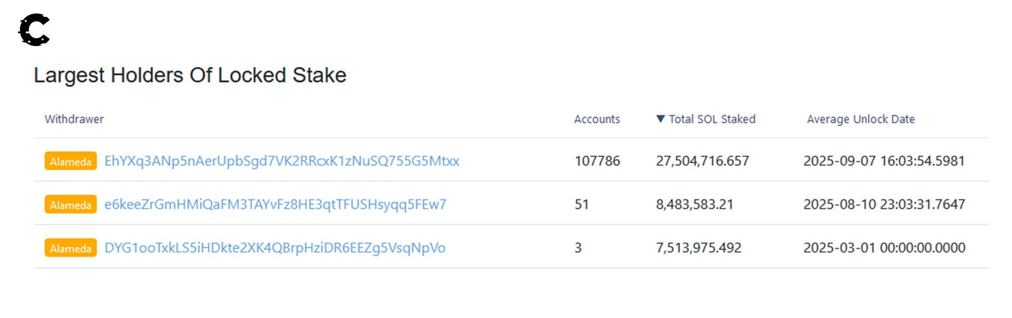Viewport: 1012px width, 318px height.
Task: Click the Alameda badge next to EhYXq3 address
Action: [70, 161]
